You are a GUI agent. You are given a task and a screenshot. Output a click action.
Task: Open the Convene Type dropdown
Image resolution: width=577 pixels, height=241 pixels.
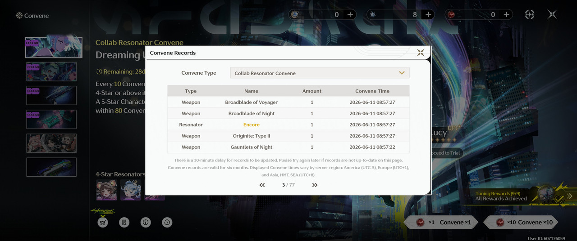click(x=320, y=73)
